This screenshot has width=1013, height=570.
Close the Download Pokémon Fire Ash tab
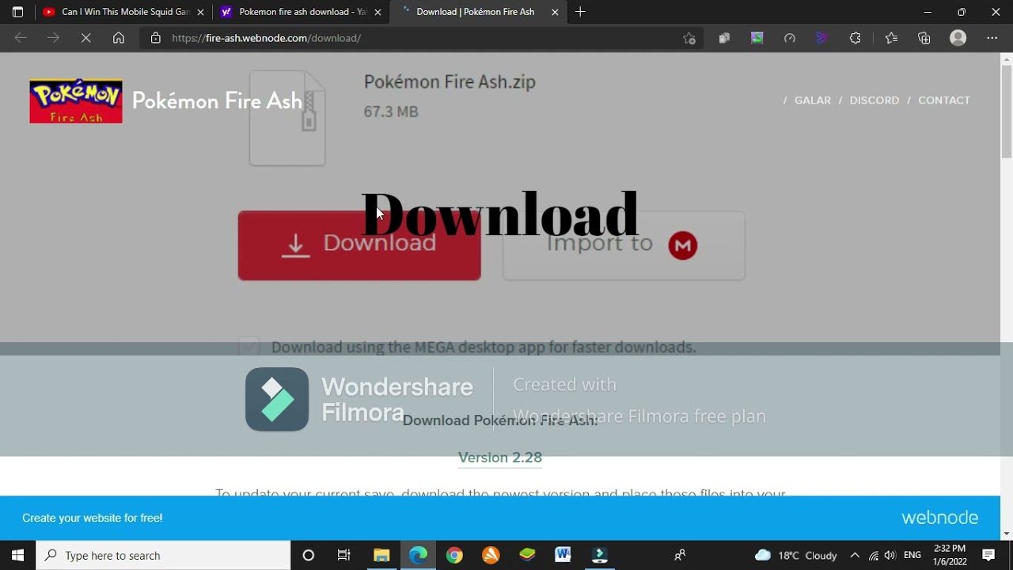click(555, 12)
